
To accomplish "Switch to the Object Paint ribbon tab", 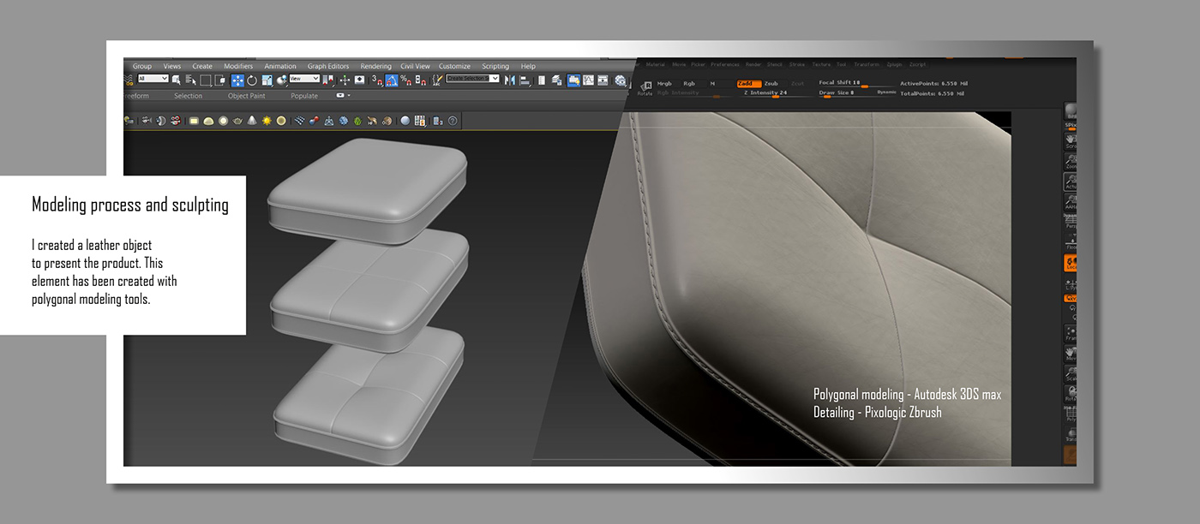I will [x=246, y=96].
